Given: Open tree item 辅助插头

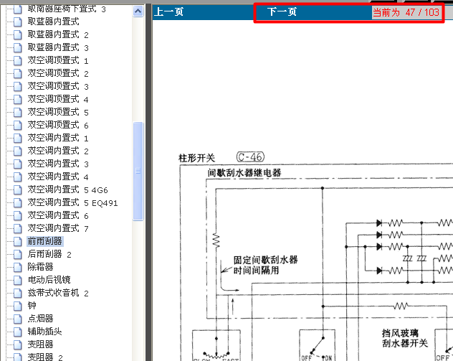Looking at the screenshot, I should pos(44,332).
